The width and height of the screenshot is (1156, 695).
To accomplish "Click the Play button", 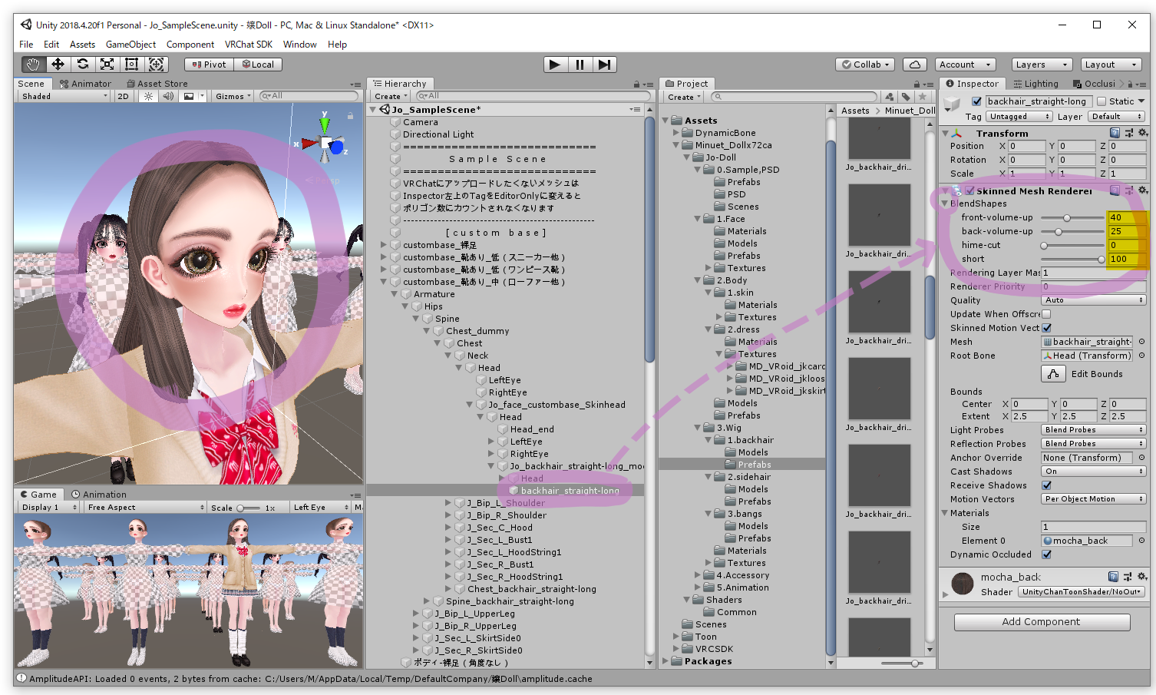I will pos(555,65).
